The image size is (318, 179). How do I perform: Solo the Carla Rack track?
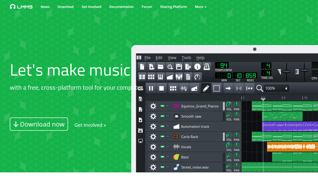click(x=168, y=136)
